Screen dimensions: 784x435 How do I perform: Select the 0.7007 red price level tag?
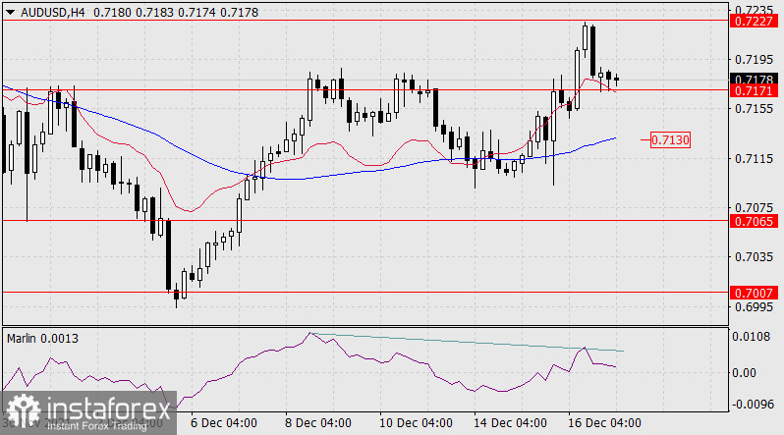pos(750,293)
